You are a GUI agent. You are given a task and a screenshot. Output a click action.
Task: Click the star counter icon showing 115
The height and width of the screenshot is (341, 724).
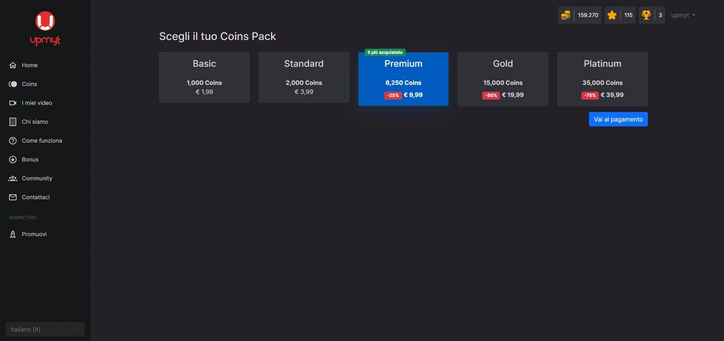coord(611,15)
